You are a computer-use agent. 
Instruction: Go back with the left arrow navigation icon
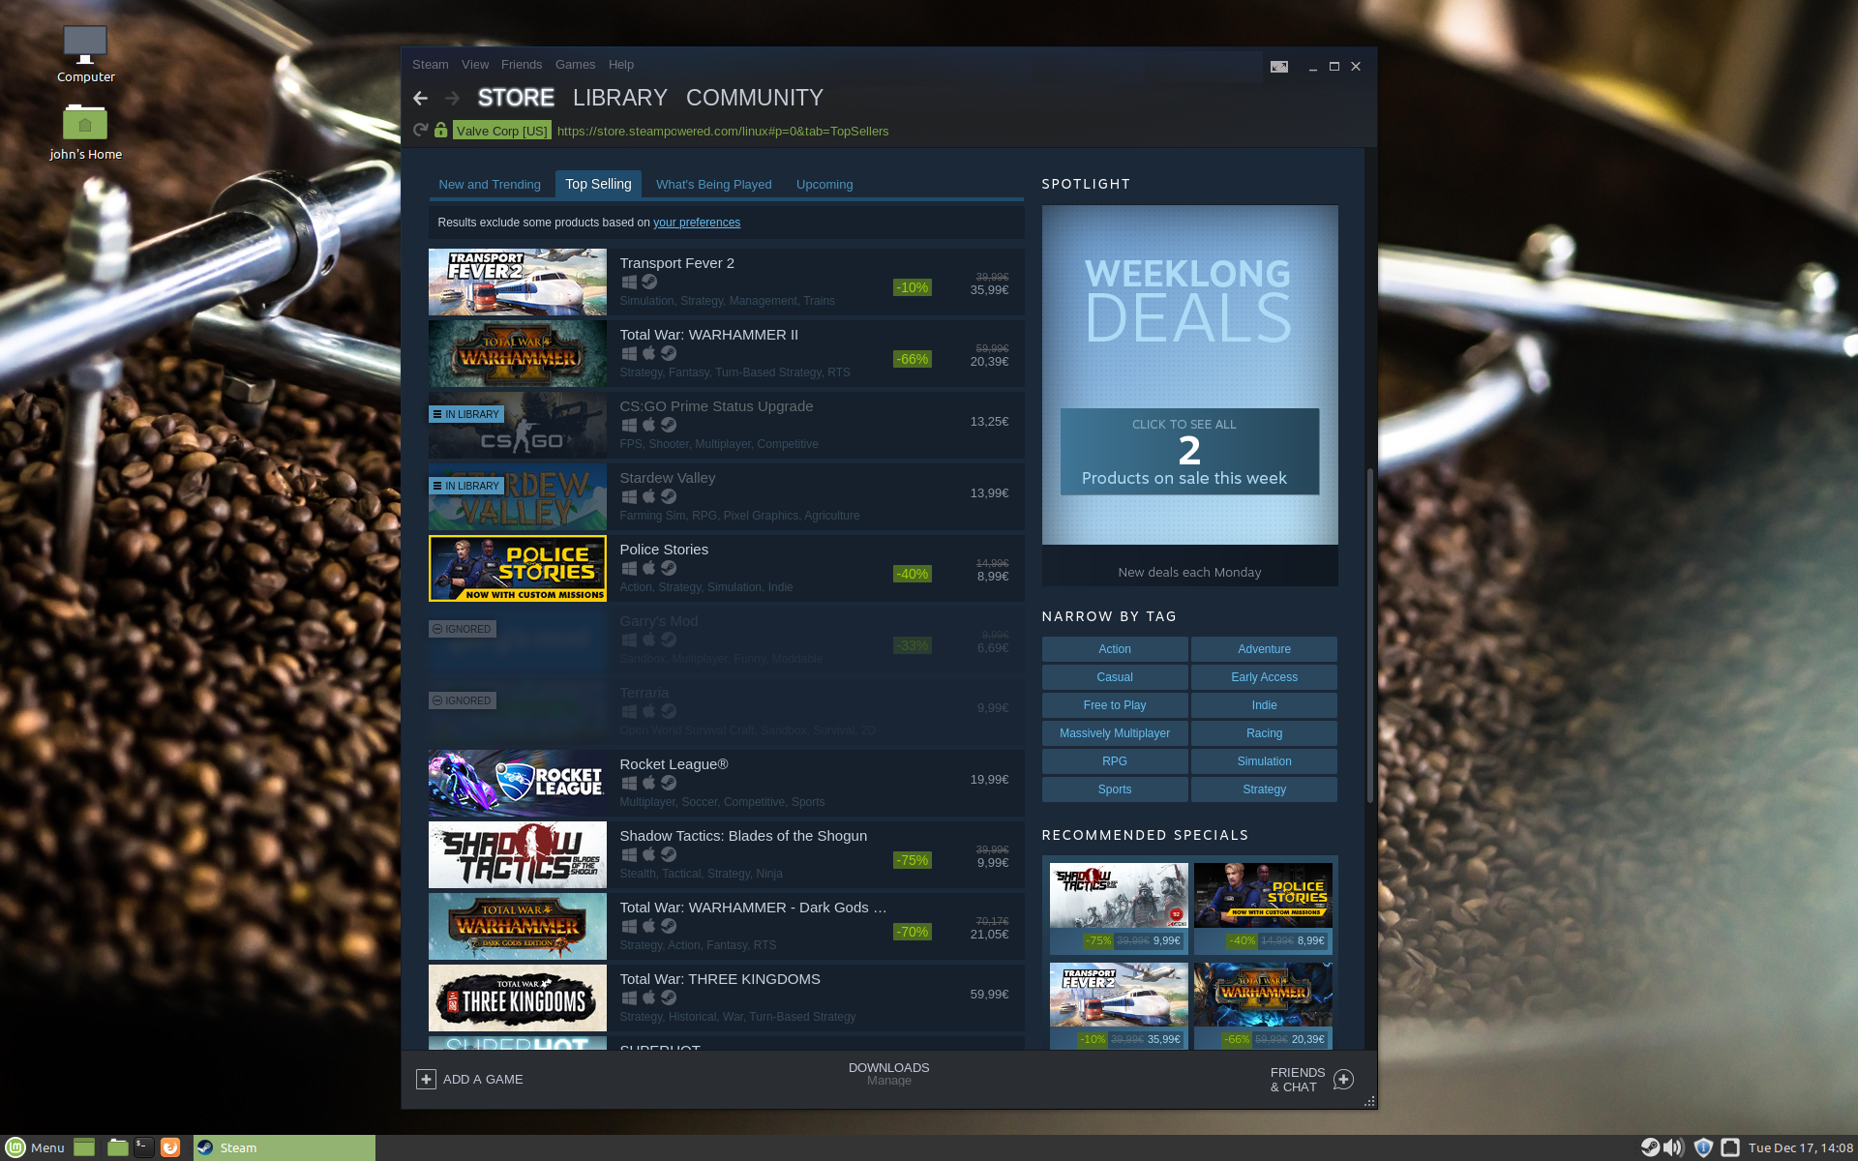(420, 98)
